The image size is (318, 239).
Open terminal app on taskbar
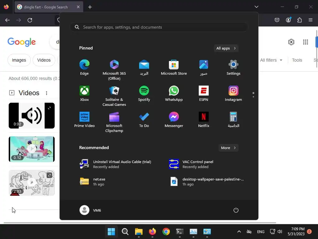click(180, 232)
